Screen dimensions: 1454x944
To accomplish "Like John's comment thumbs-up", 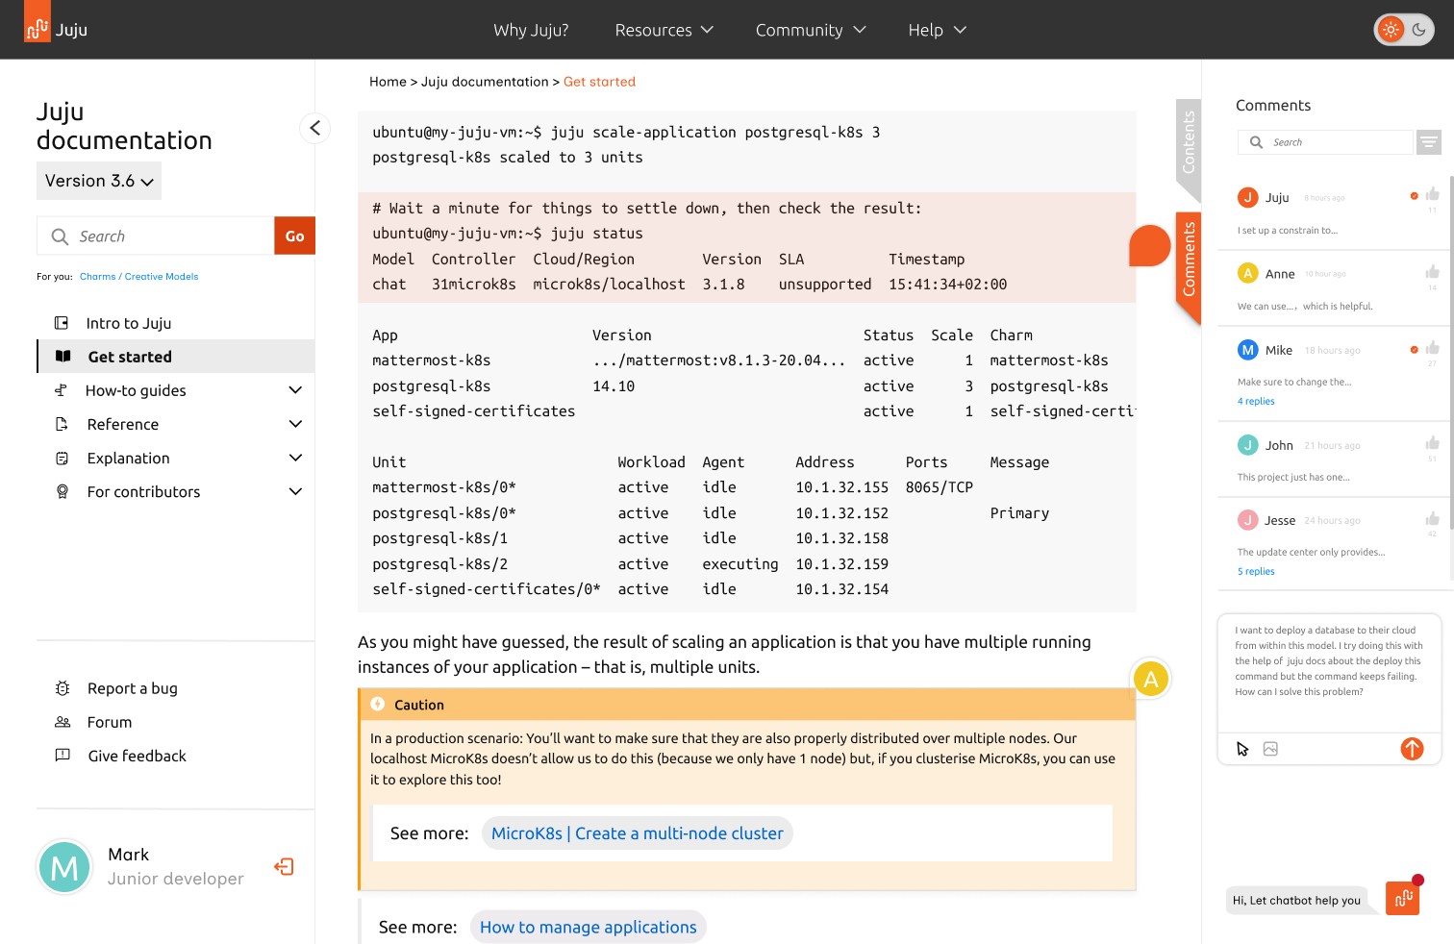I will click(1432, 443).
